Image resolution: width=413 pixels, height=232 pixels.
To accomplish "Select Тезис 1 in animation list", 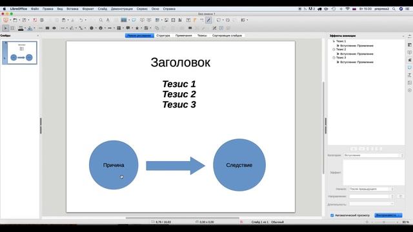I will point(341,41).
